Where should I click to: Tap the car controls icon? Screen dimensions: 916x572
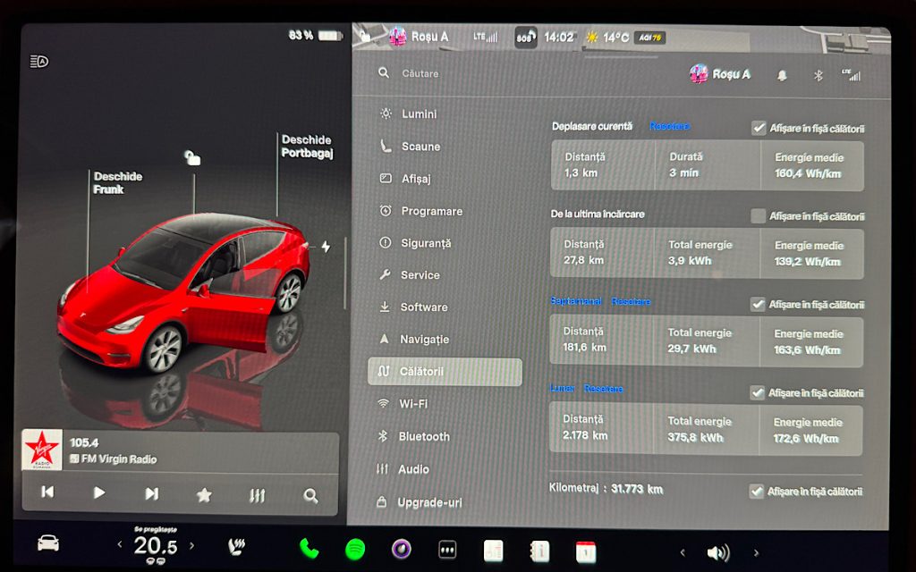pyautogui.click(x=47, y=544)
